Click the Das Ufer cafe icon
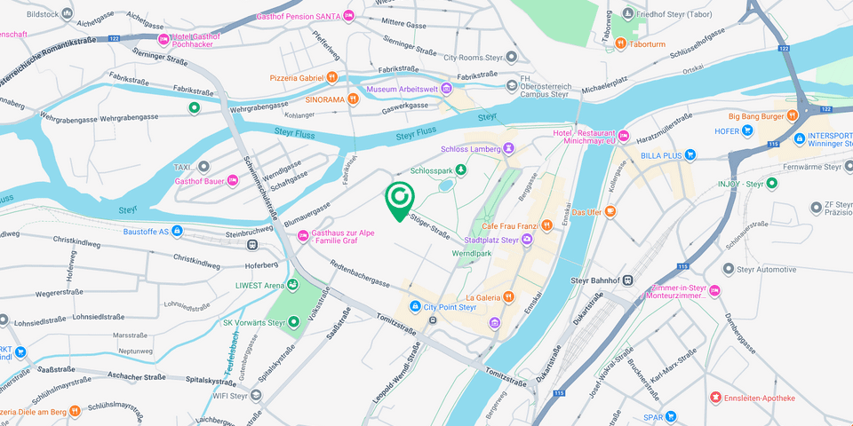Screen dimensions: 853x426 [610, 211]
